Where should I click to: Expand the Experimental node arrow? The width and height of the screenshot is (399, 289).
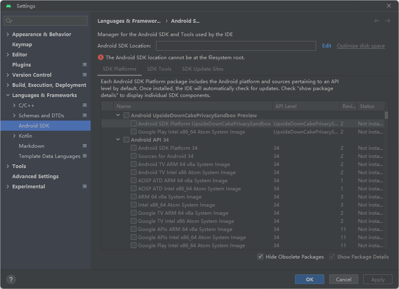[x=8, y=187]
